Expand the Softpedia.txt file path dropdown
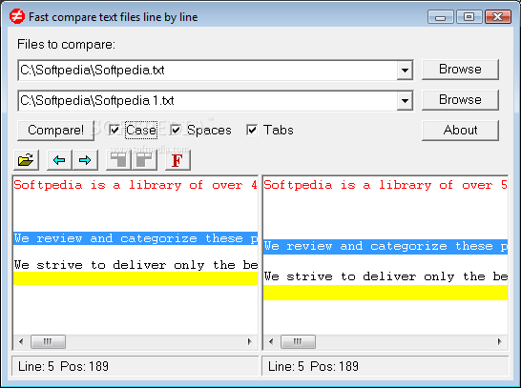Viewport: 521px width, 388px height. pos(405,70)
